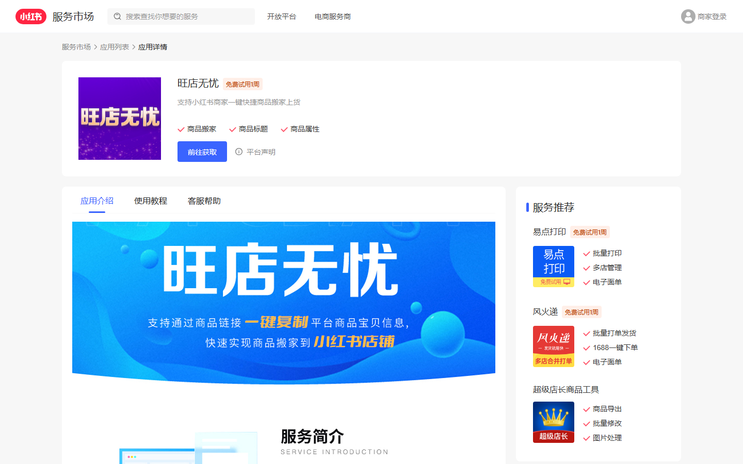Click the 服务市场 header title

pyautogui.click(x=73, y=16)
